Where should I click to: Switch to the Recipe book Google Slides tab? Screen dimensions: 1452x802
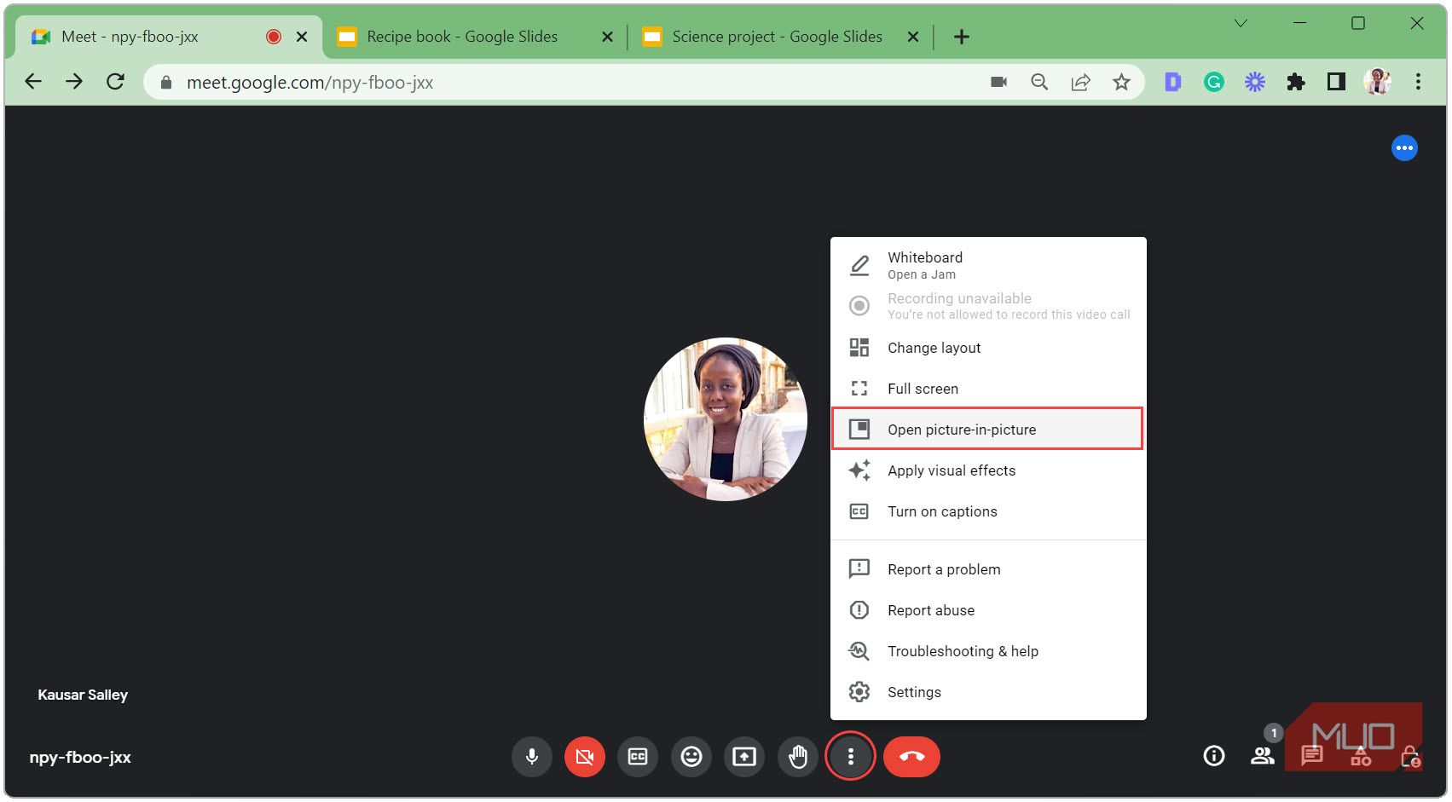point(460,37)
